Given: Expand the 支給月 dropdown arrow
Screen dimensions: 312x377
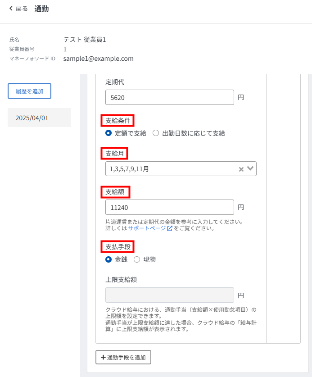Looking at the screenshot, I should point(250,169).
